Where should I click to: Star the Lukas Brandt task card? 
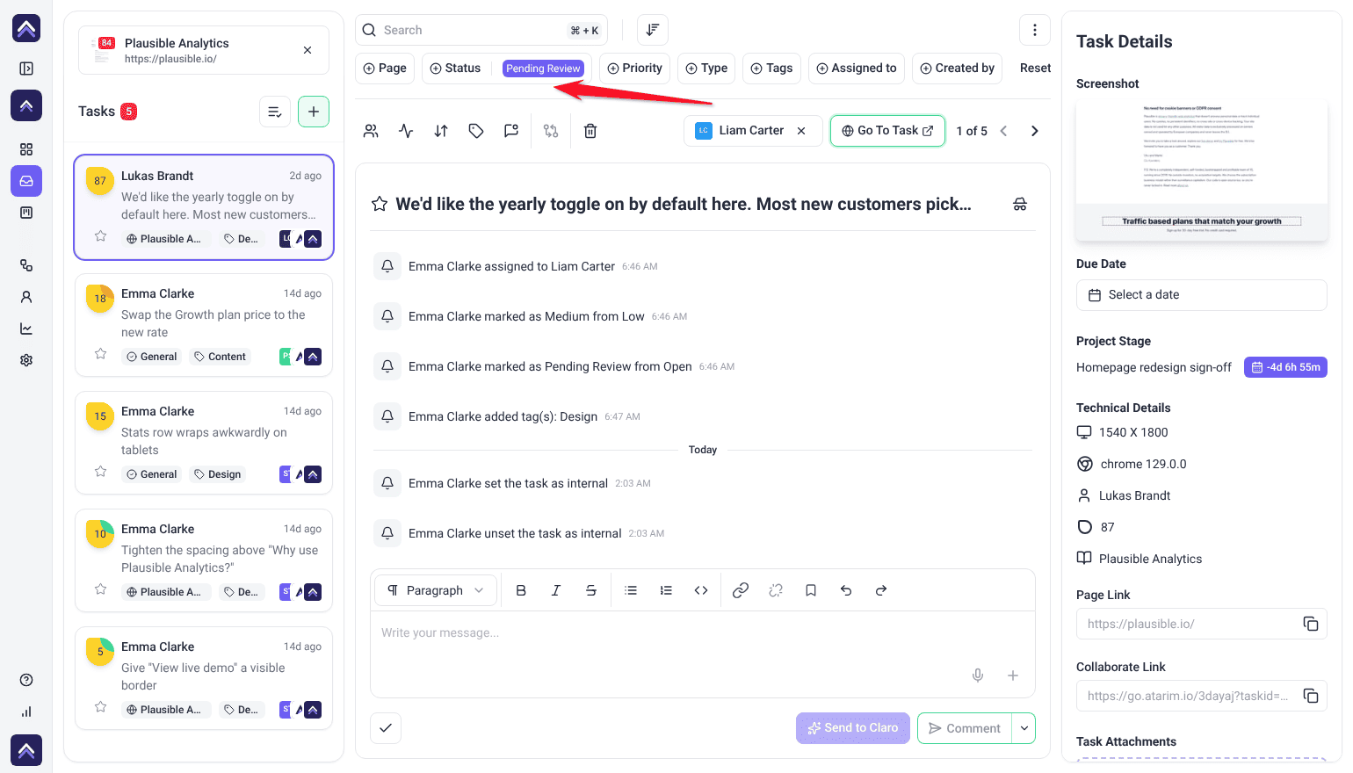(x=100, y=236)
